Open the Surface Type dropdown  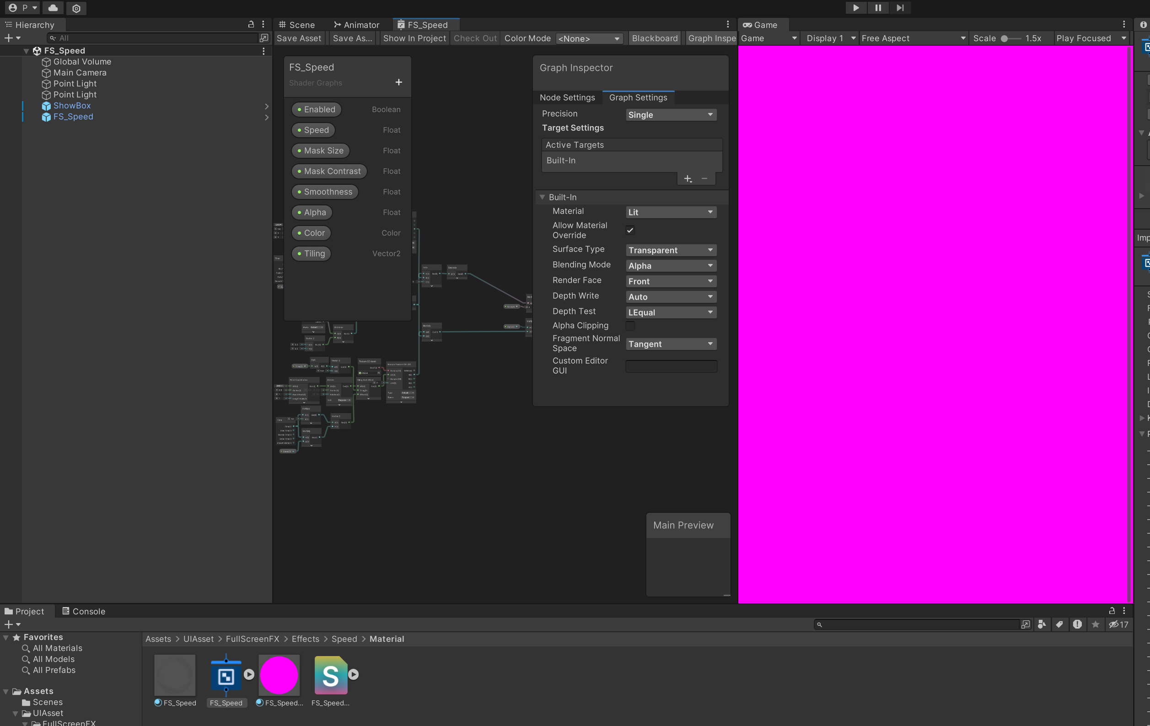click(671, 250)
